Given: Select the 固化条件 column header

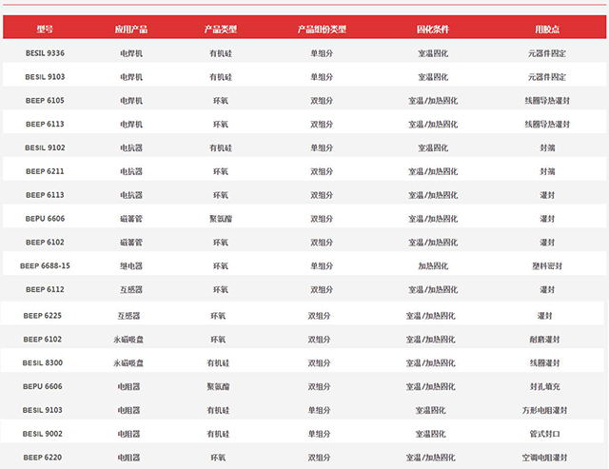Looking at the screenshot, I should click(x=432, y=29).
